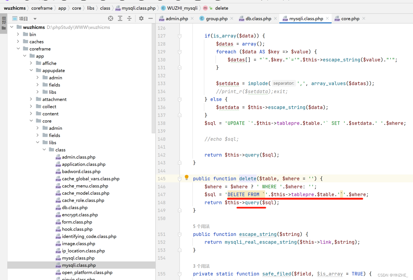Open the vertical project tool window tab
Viewport: 413px width, 280px height.
click(3, 24)
